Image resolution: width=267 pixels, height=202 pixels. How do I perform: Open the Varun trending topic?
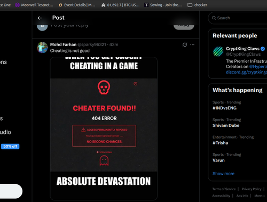pyautogui.click(x=218, y=160)
